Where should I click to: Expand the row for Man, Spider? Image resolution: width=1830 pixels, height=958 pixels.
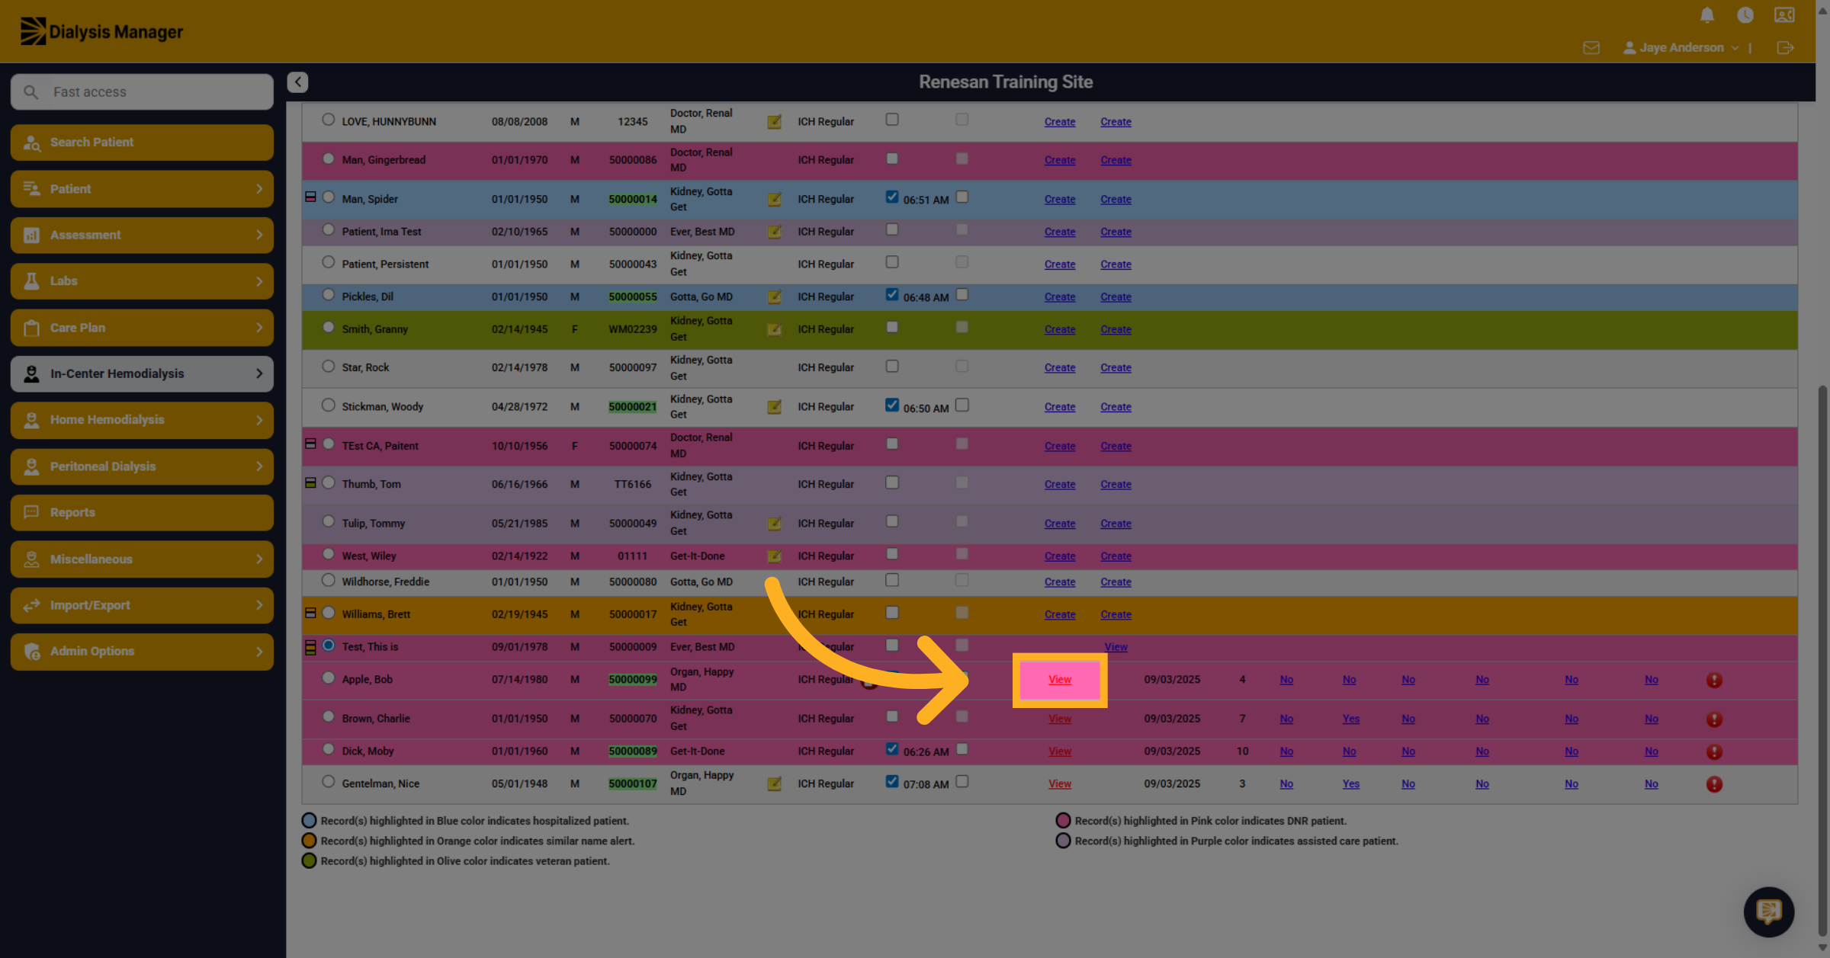point(310,197)
